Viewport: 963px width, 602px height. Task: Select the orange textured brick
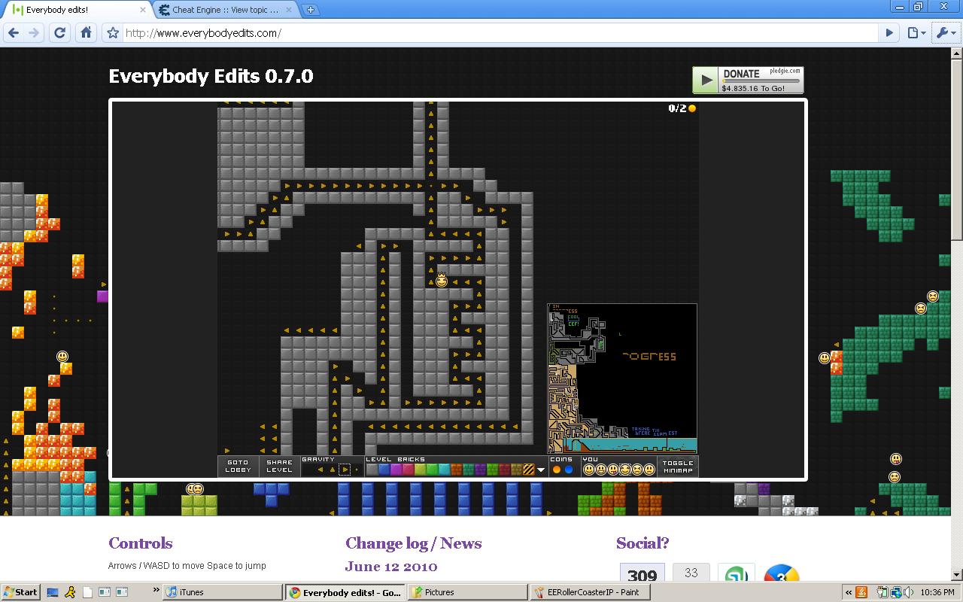click(456, 470)
